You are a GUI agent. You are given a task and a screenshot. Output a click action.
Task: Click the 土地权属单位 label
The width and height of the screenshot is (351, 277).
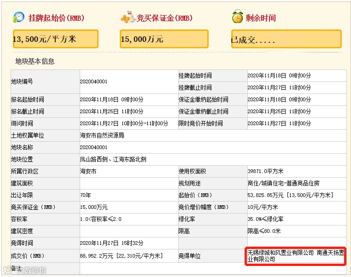click(x=28, y=135)
